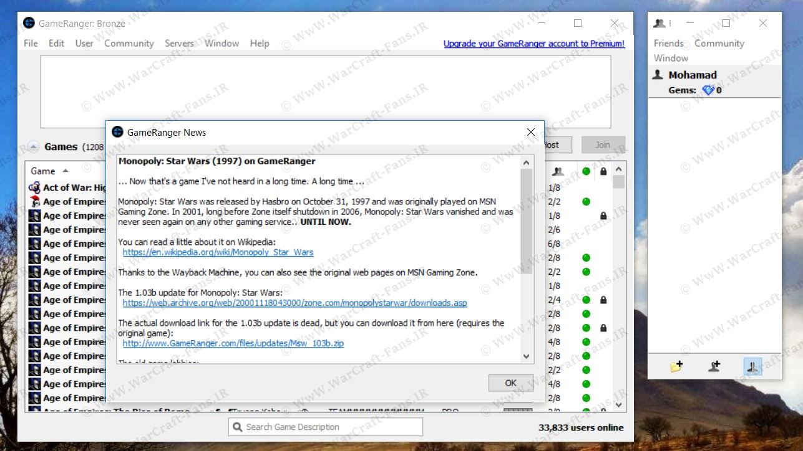Click the 2/6 player count cell

[555, 230]
